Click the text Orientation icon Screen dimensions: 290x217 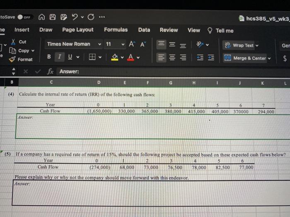200,45
